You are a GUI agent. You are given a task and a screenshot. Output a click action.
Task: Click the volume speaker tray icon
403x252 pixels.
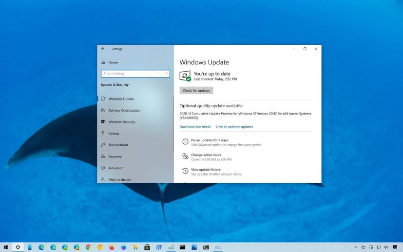[386, 248]
